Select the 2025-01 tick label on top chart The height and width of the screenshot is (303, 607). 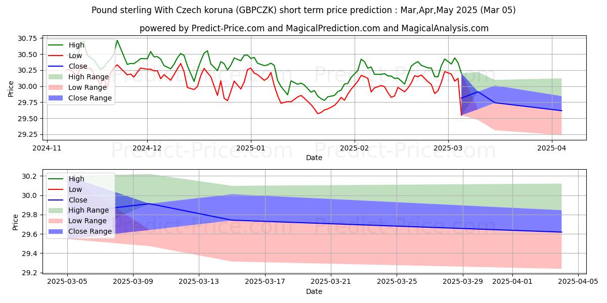(251, 148)
